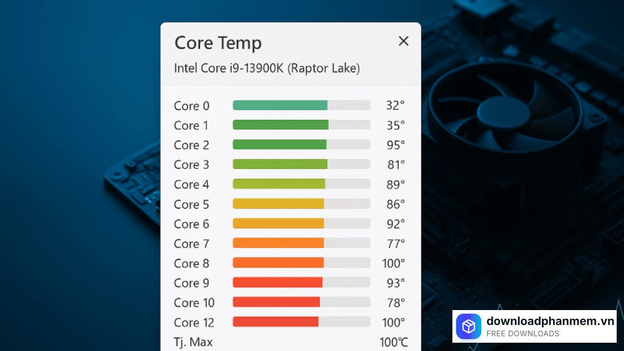Click the Core 2 temperature reading of 95°
The image size is (624, 351).
click(395, 144)
